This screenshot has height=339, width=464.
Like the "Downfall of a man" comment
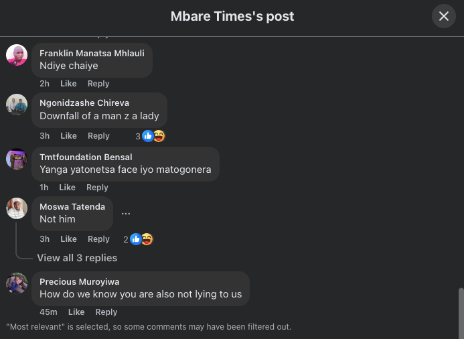pos(68,136)
